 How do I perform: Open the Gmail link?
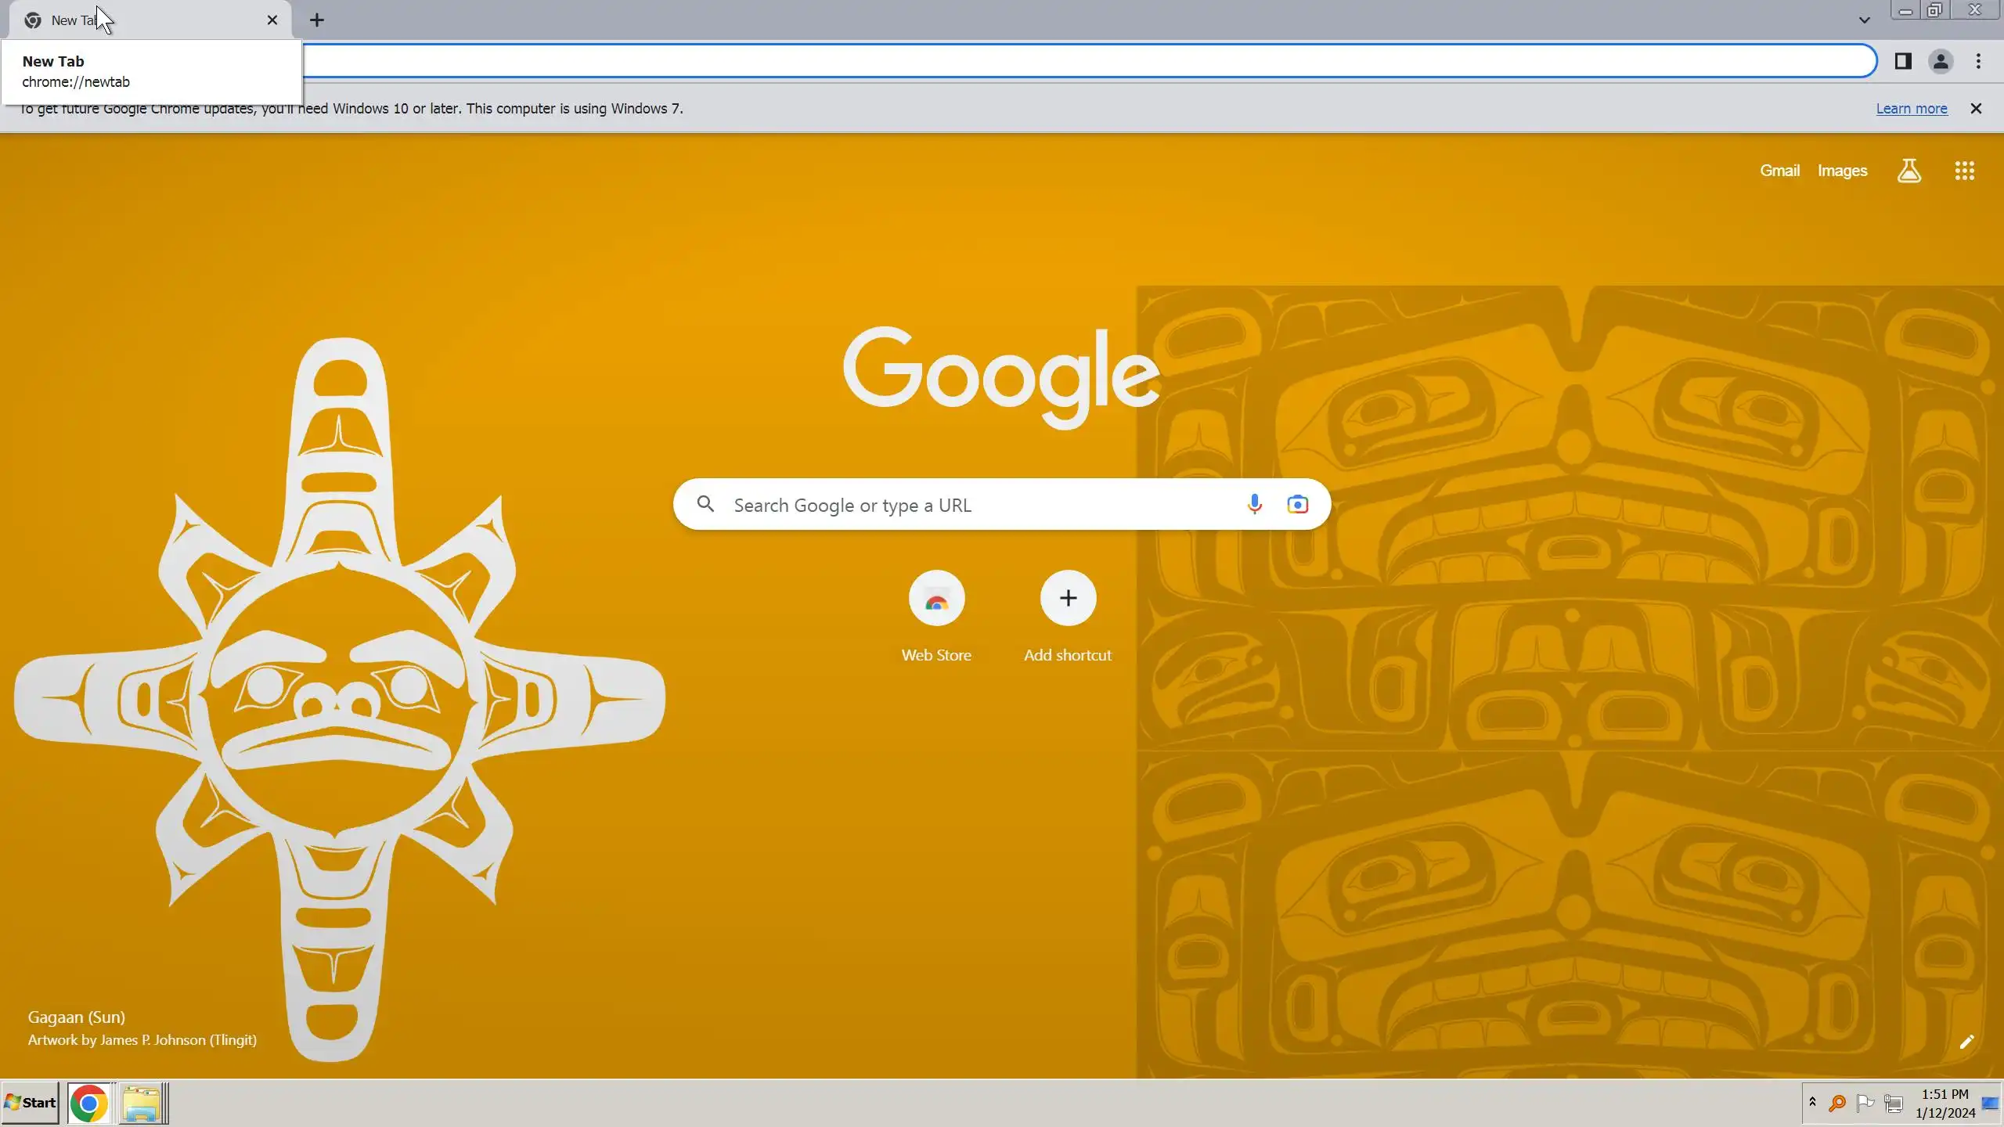[1779, 171]
